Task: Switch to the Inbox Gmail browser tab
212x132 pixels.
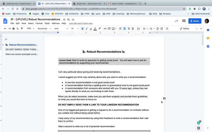Action: point(124,4)
